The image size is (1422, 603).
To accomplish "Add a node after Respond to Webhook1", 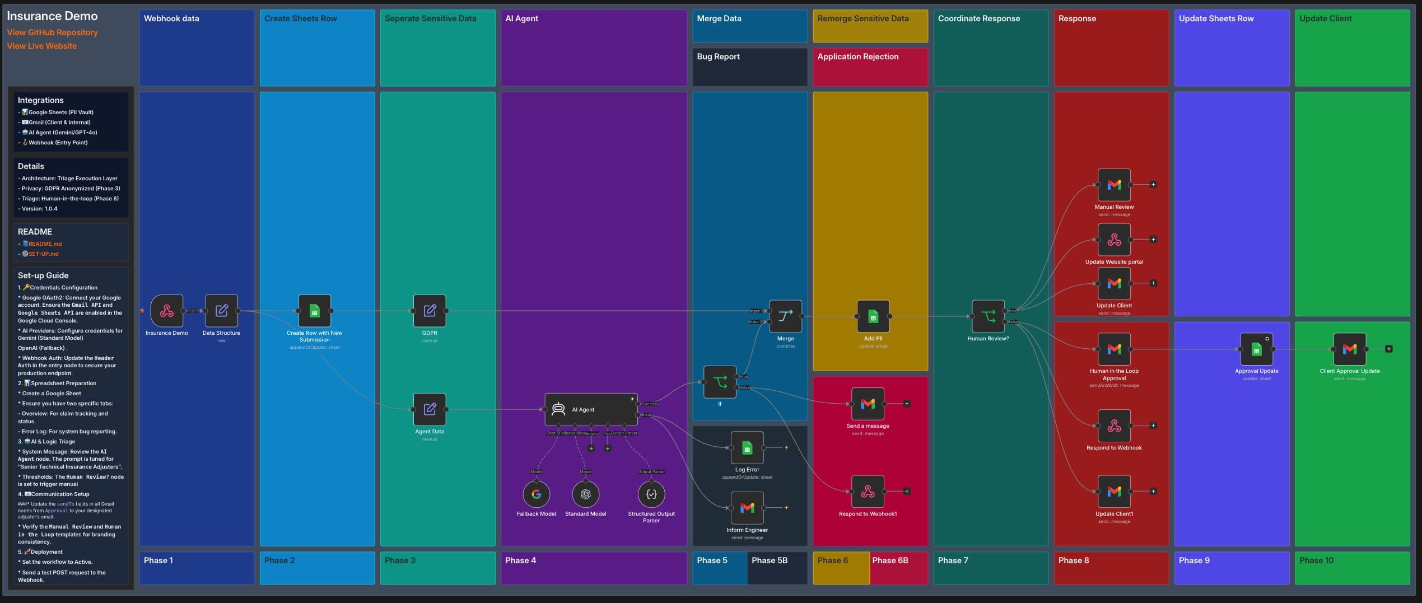I will click(x=907, y=492).
